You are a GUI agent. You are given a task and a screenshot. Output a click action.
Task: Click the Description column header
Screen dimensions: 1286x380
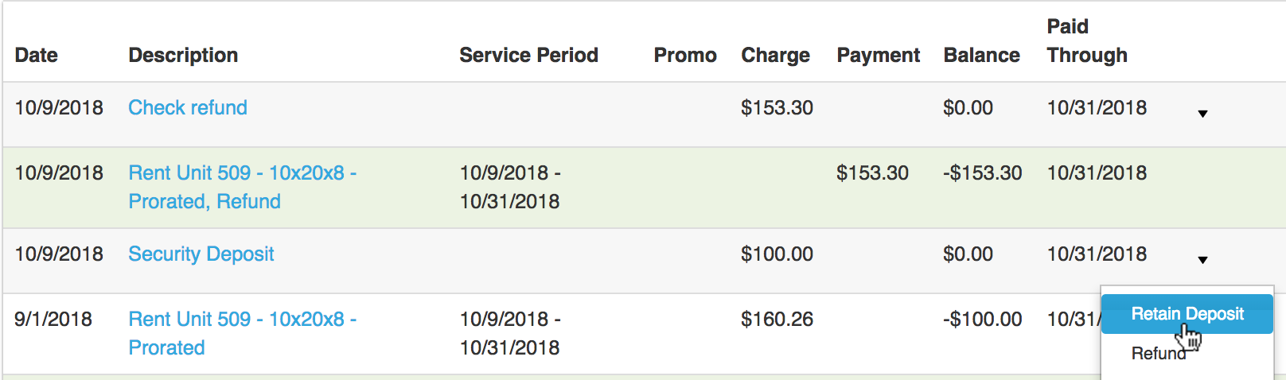pos(183,55)
